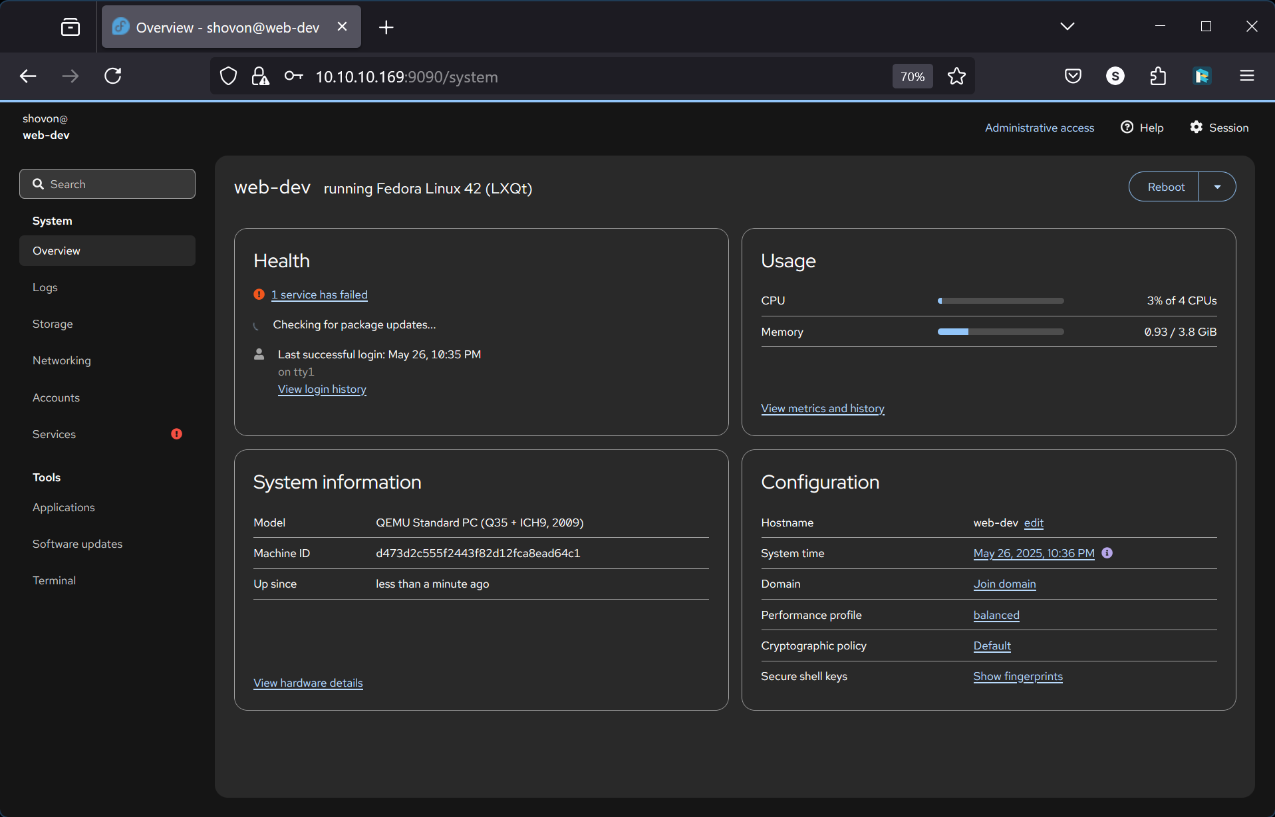The image size is (1275, 817).
Task: Click '0.93 / 3.8 GiB' memory text
Action: (1180, 332)
